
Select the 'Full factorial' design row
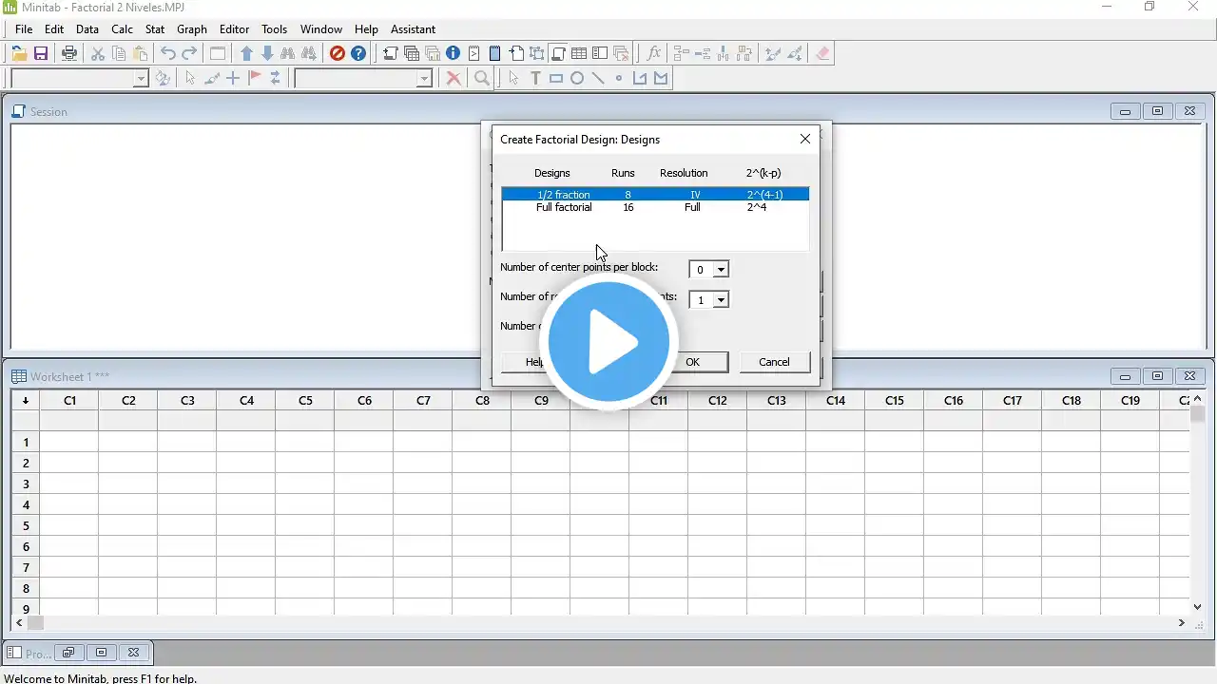point(655,207)
